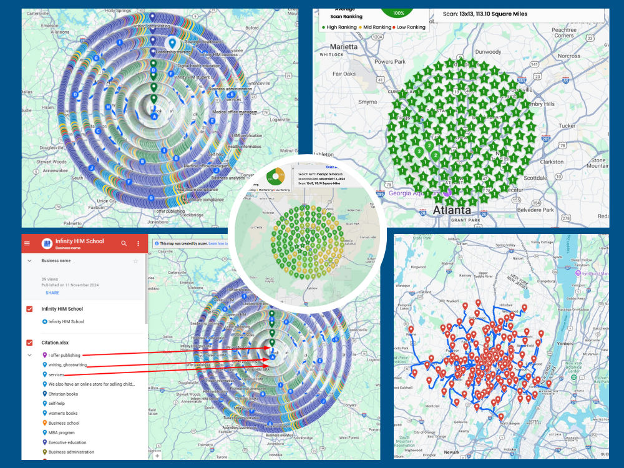This screenshot has height=468, width=624.
Task: Collapse the Business name section chevron
Action: [x=29, y=261]
